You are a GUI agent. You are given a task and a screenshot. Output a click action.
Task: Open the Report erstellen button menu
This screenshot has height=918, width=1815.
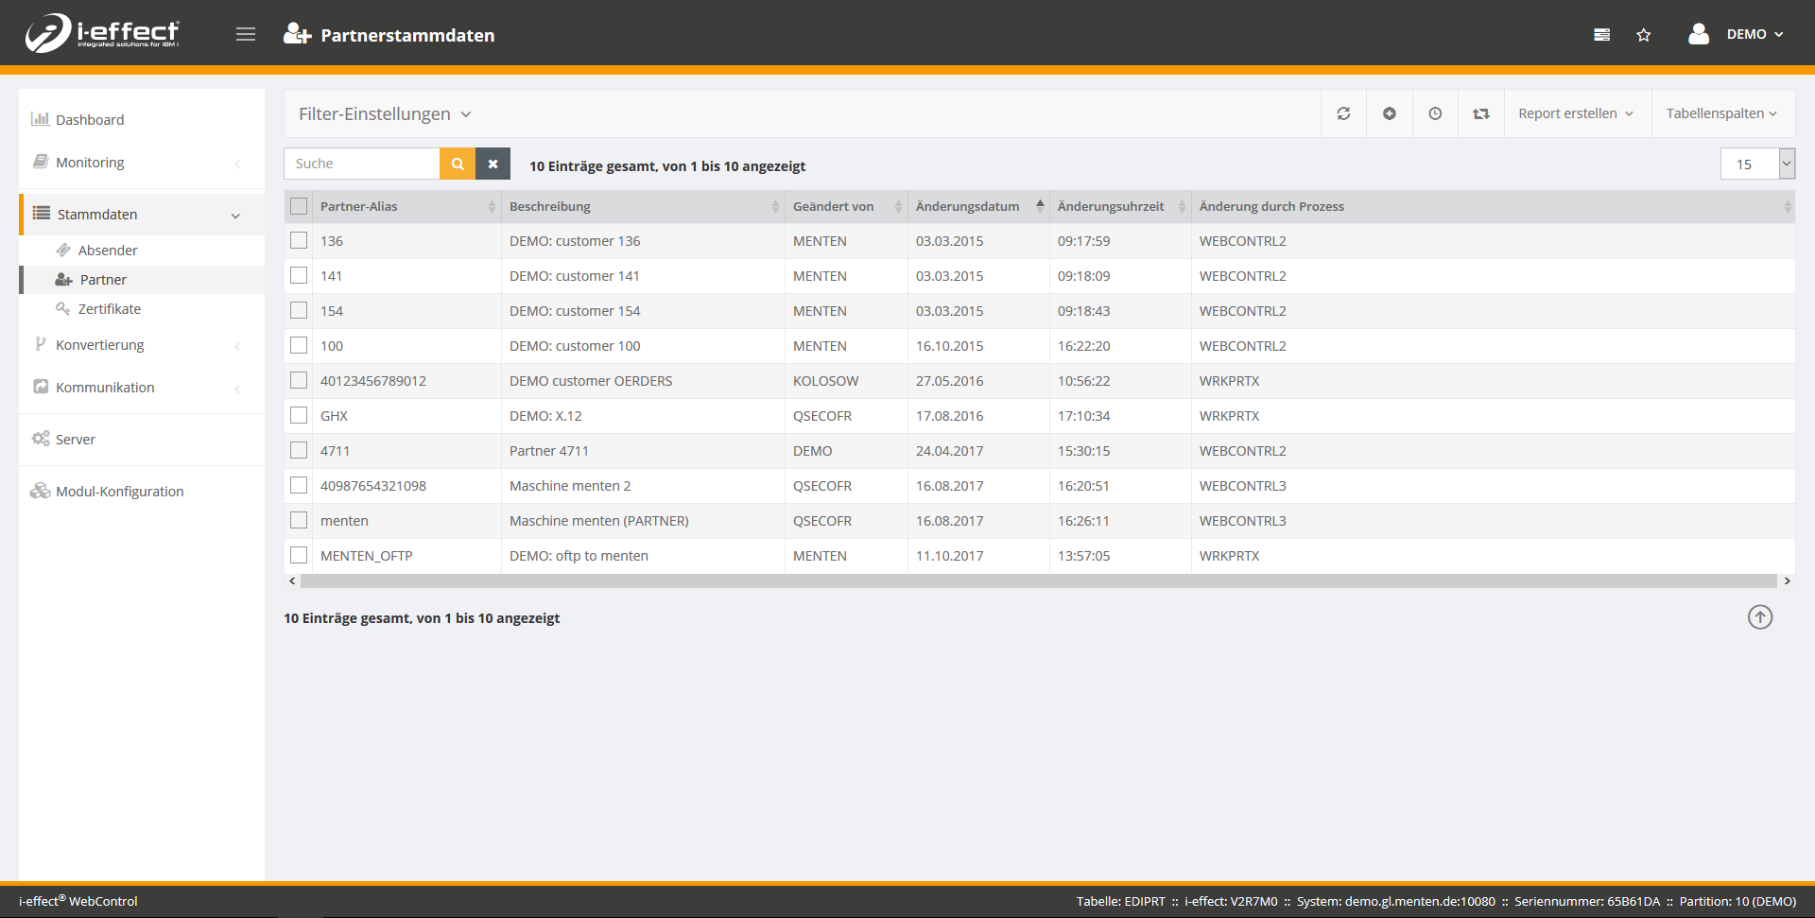(1576, 113)
